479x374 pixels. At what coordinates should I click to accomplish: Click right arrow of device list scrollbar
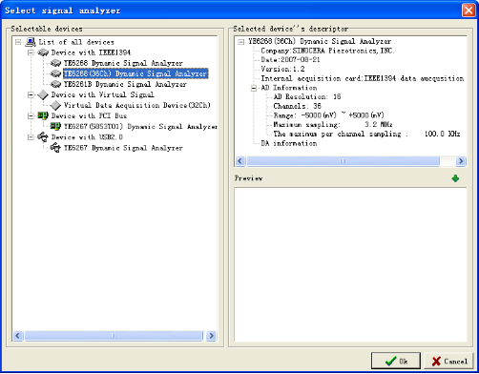(x=211, y=336)
